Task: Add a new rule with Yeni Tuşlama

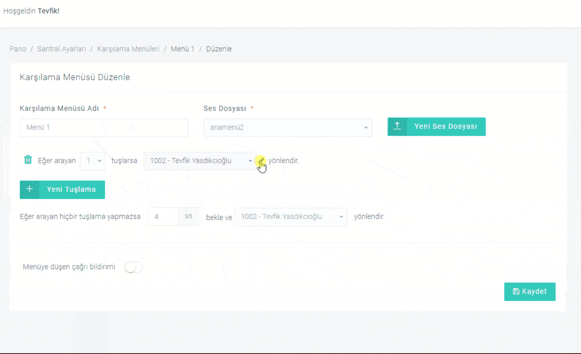Action: [x=62, y=190]
